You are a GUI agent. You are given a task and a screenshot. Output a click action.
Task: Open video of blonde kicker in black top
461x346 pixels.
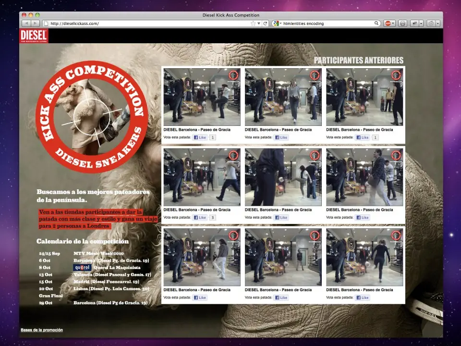click(x=364, y=257)
